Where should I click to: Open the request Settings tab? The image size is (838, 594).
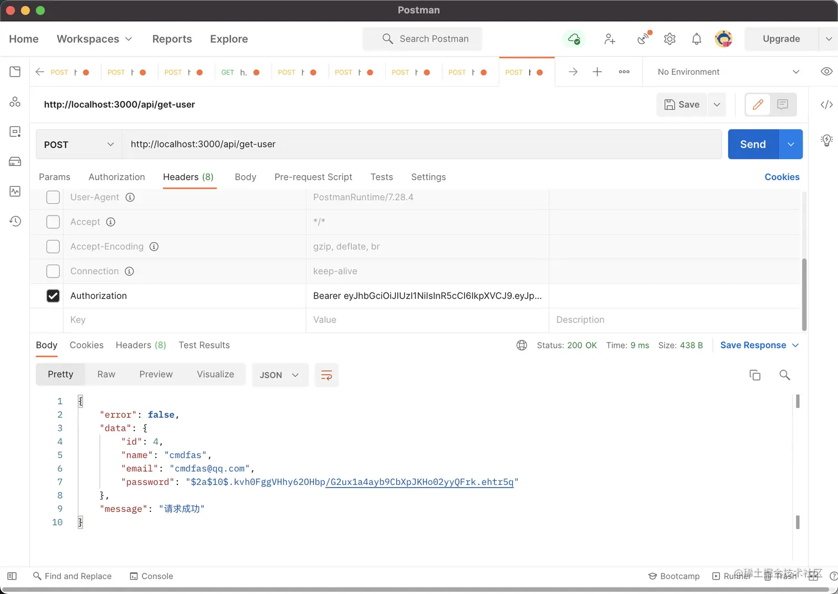pyautogui.click(x=428, y=177)
